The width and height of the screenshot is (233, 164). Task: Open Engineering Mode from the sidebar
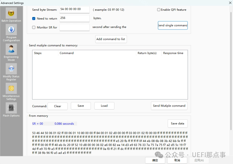pyautogui.click(x=11, y=49)
